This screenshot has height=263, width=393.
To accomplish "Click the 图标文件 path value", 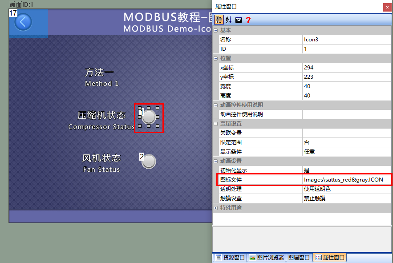I will tap(347, 180).
